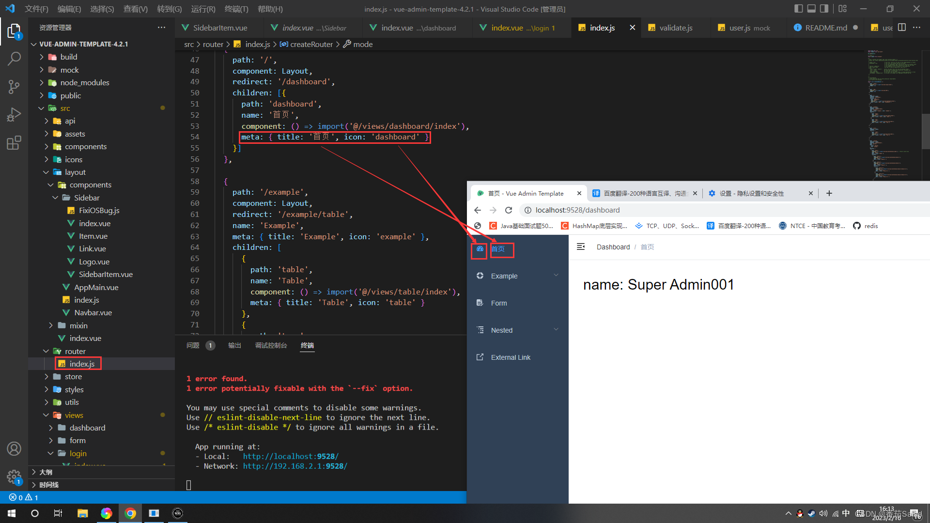Image resolution: width=930 pixels, height=523 pixels.
Task: Click the 首页 item in web sidebar
Action: pyautogui.click(x=498, y=249)
